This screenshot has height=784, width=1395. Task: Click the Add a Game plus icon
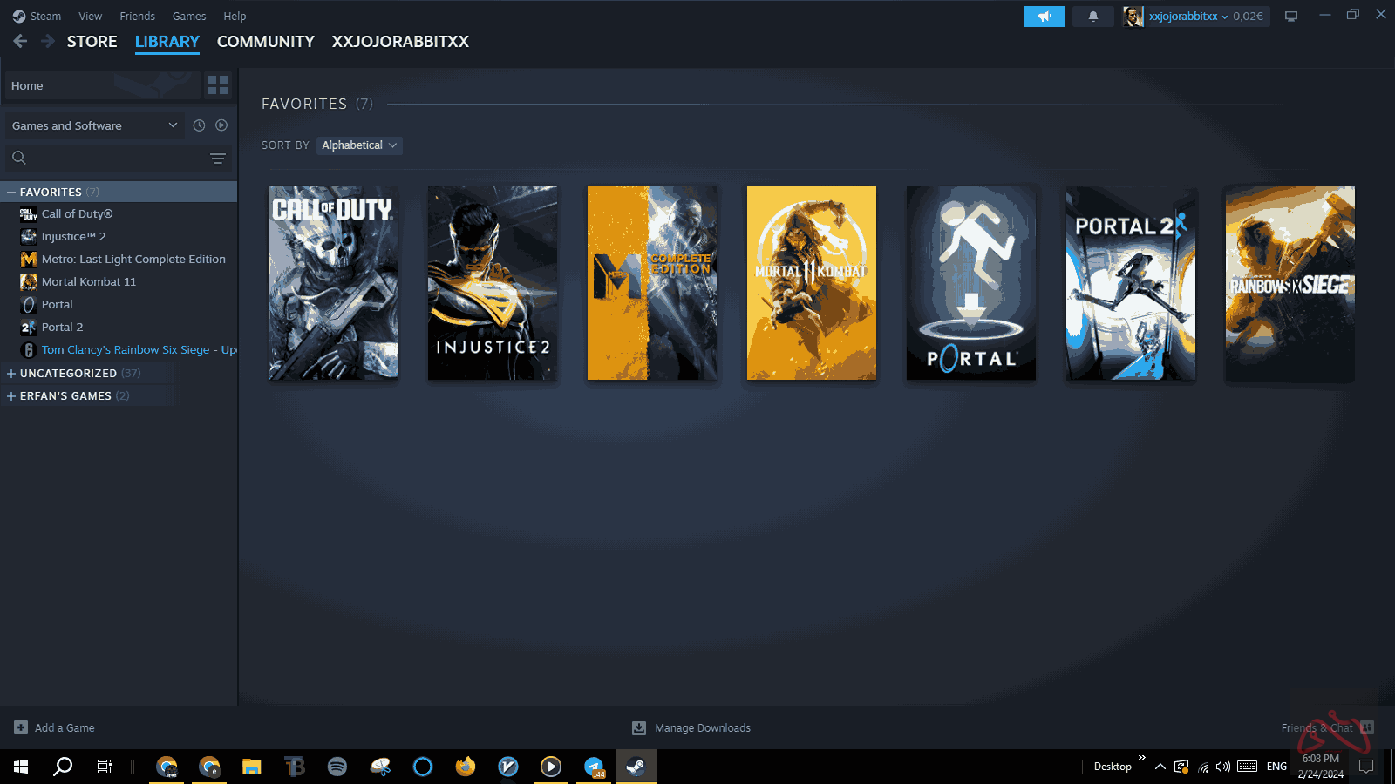(x=21, y=728)
